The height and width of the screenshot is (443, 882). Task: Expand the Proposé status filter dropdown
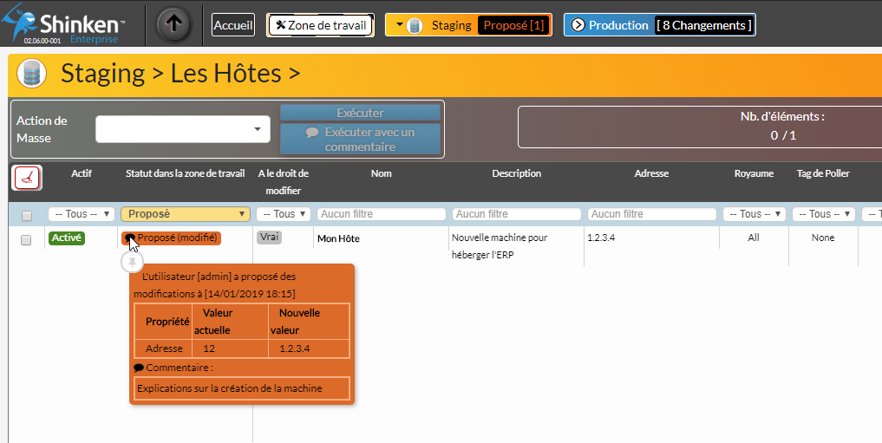pos(186,214)
